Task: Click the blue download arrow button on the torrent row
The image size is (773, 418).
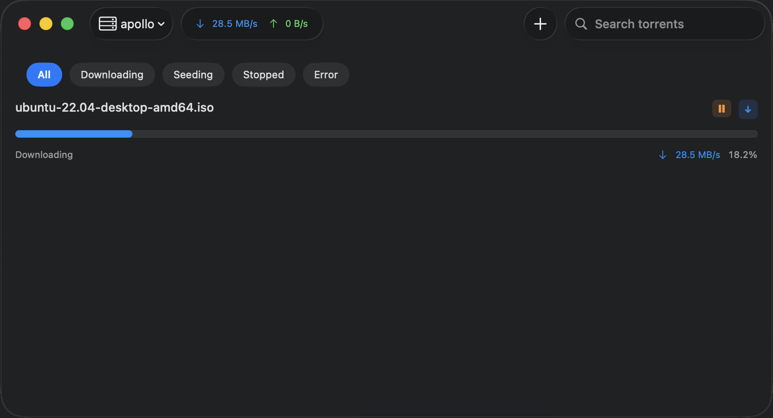Action: point(748,109)
